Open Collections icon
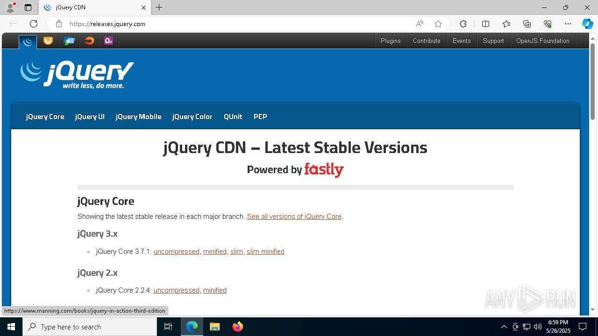 click(527, 24)
